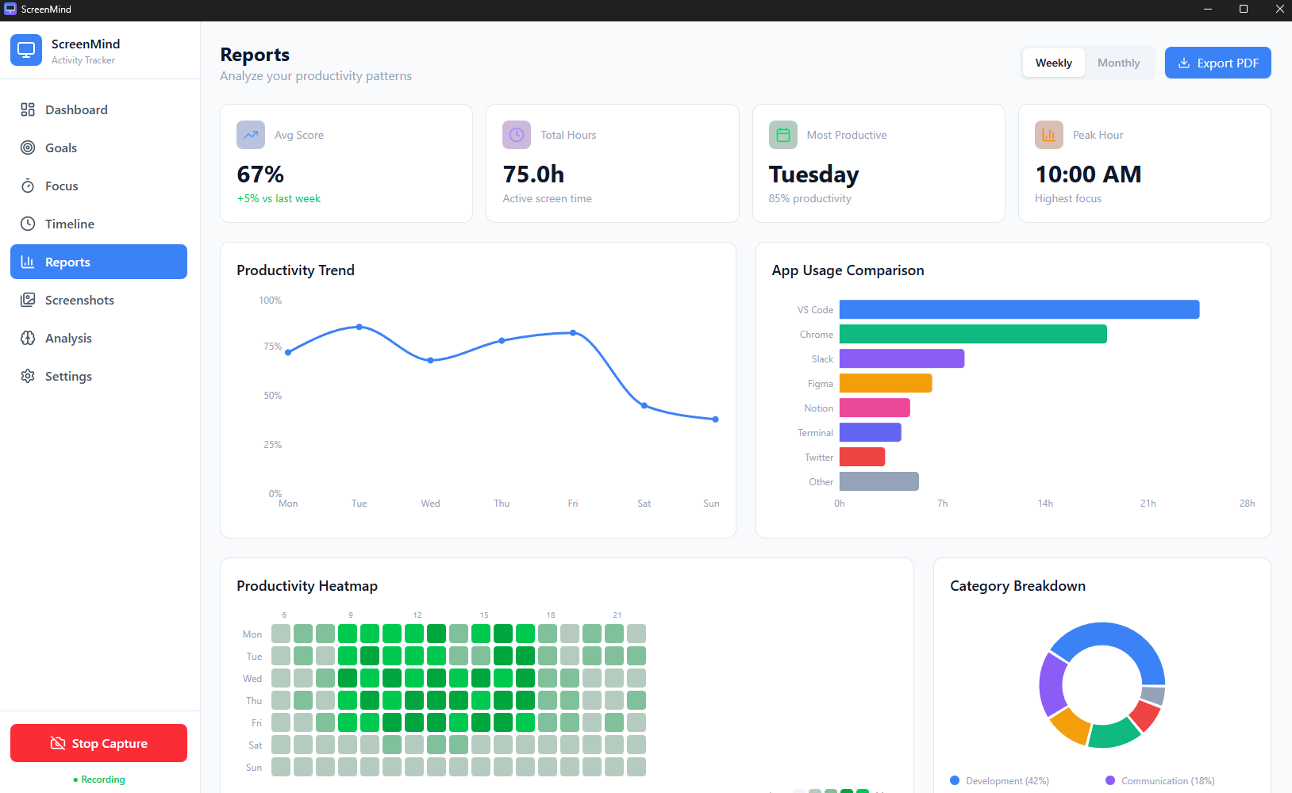Image resolution: width=1292 pixels, height=793 pixels.
Task: Open the Dashboard section
Action: (75, 109)
